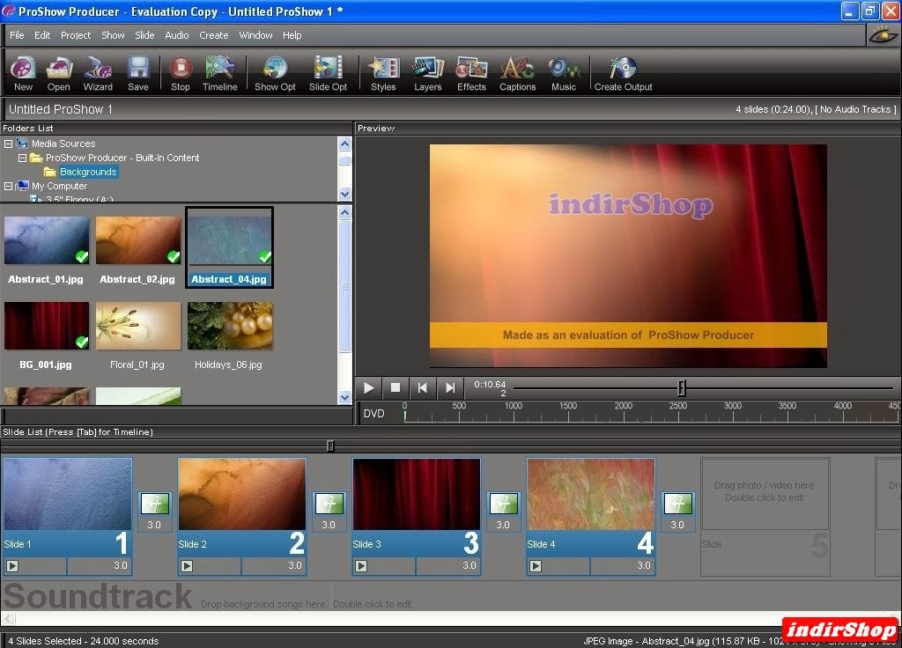Select Abstract_01.jpg thumbnail
The width and height of the screenshot is (902, 648).
[47, 240]
